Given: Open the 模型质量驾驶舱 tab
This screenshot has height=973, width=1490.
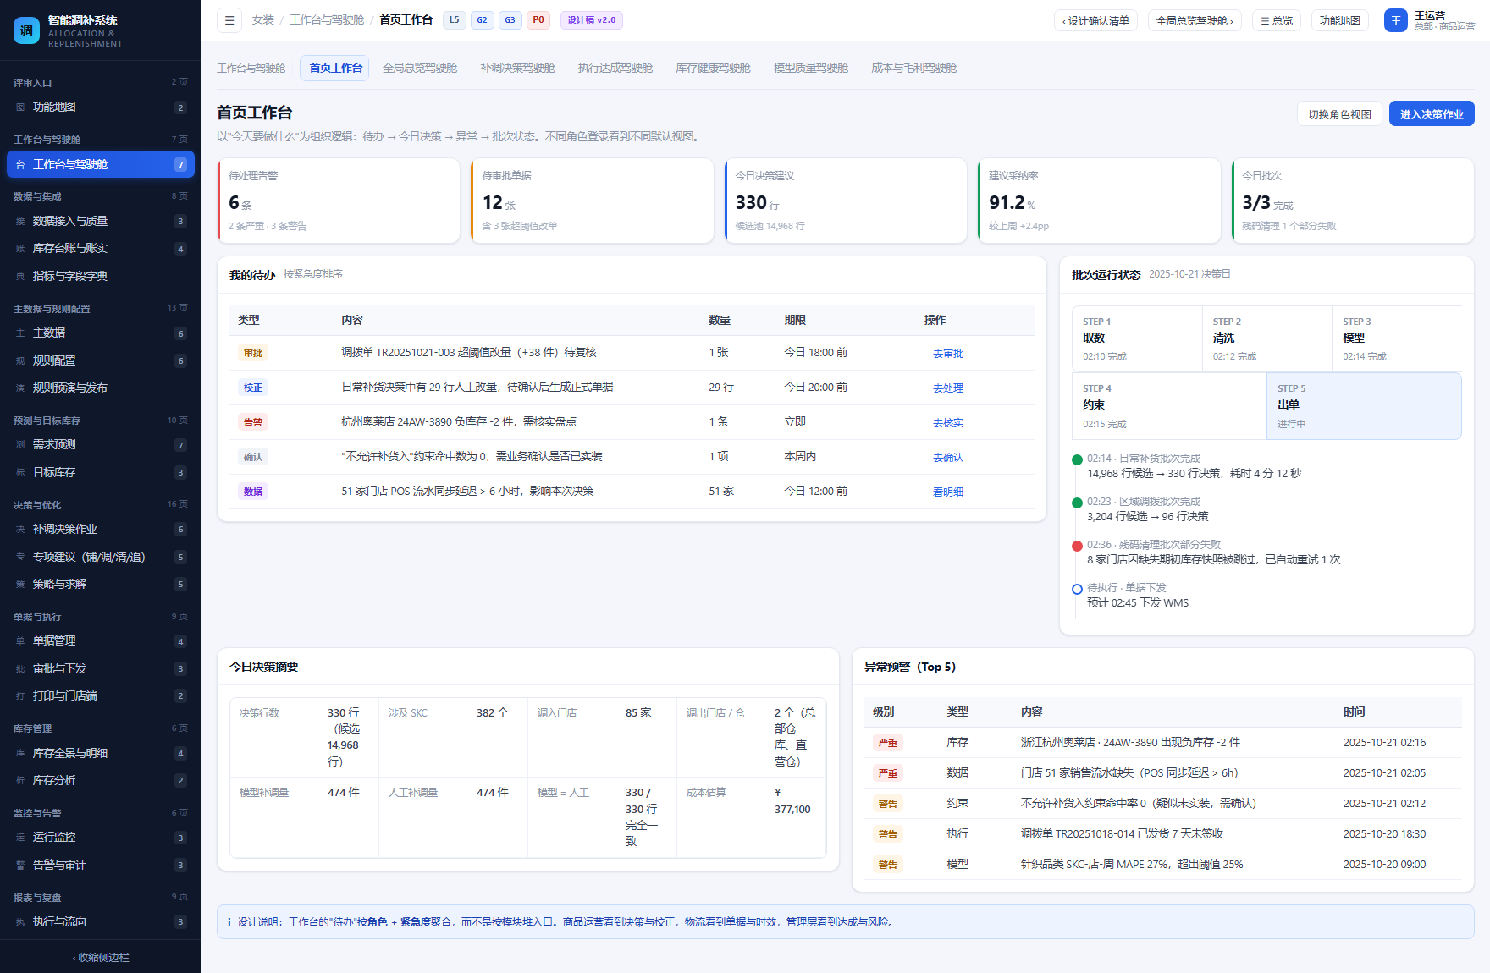Looking at the screenshot, I should click(x=811, y=68).
